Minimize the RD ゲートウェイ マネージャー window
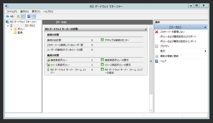Image resolution: width=213 pixels, height=123 pixels. click(191, 6)
